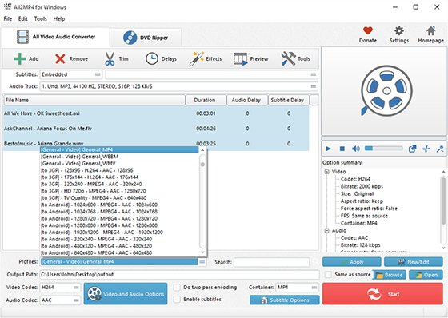Go to the Homepage house icon

[431, 31]
